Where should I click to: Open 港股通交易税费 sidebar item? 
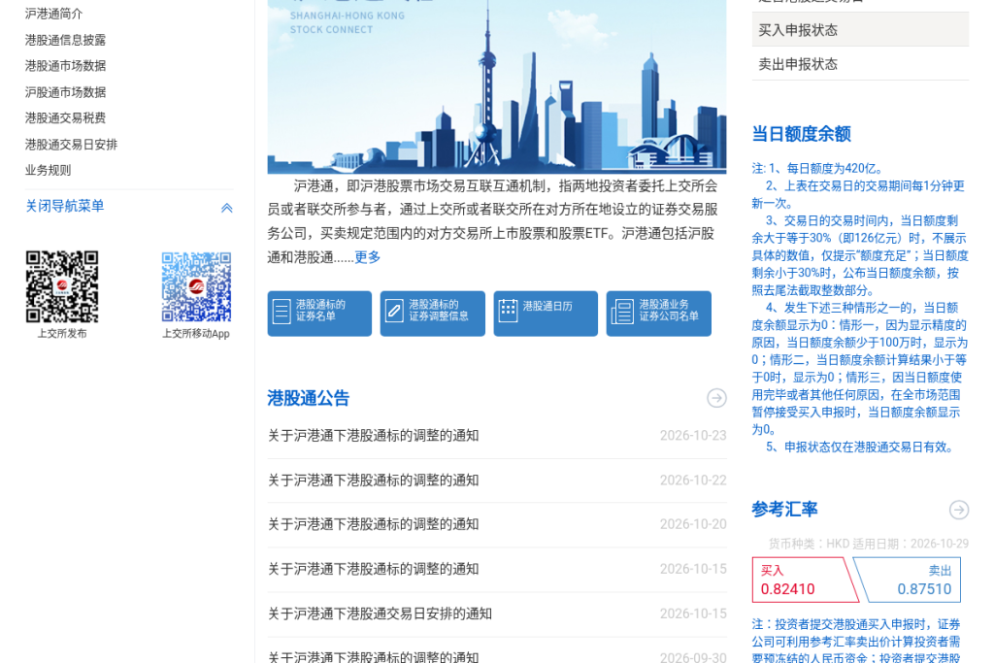[x=65, y=117]
